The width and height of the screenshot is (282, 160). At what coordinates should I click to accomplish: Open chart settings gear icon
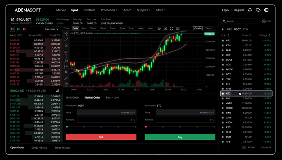pos(159,28)
